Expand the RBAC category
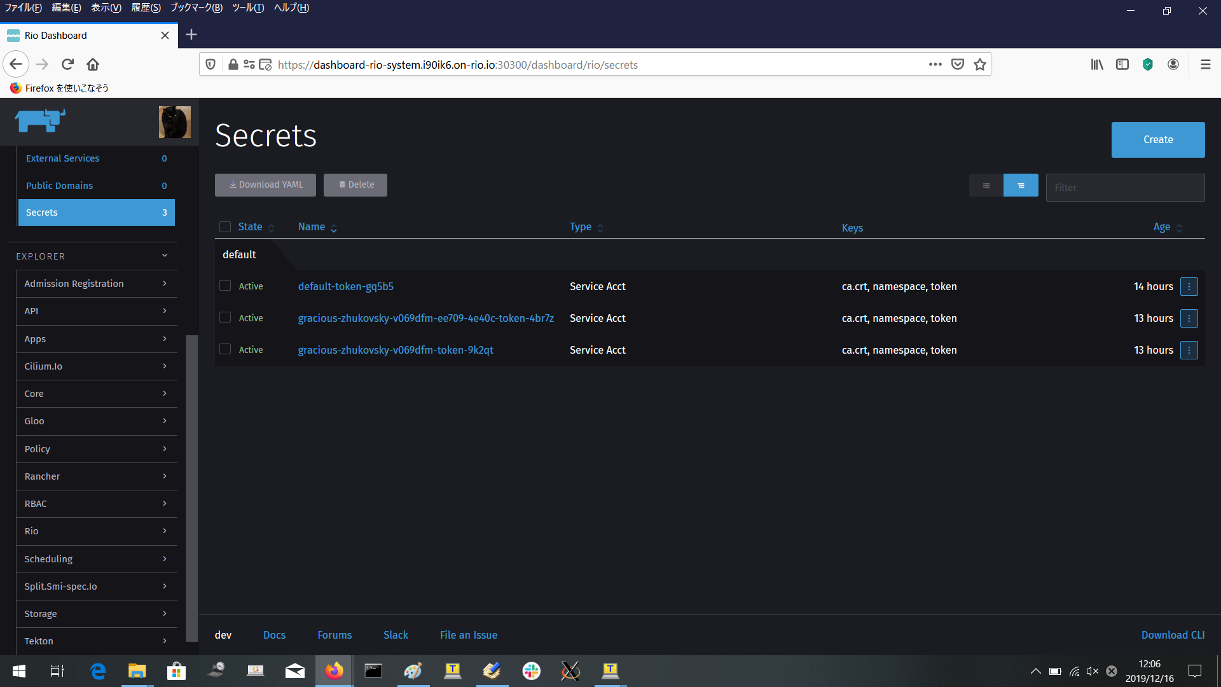 [x=97, y=503]
